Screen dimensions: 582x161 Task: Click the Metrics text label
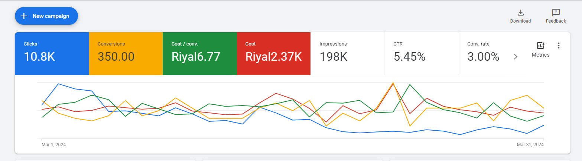click(x=540, y=55)
